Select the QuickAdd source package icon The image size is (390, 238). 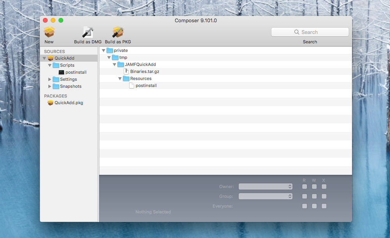click(50, 59)
